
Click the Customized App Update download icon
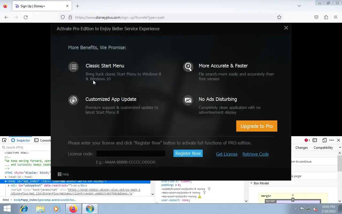(73, 100)
